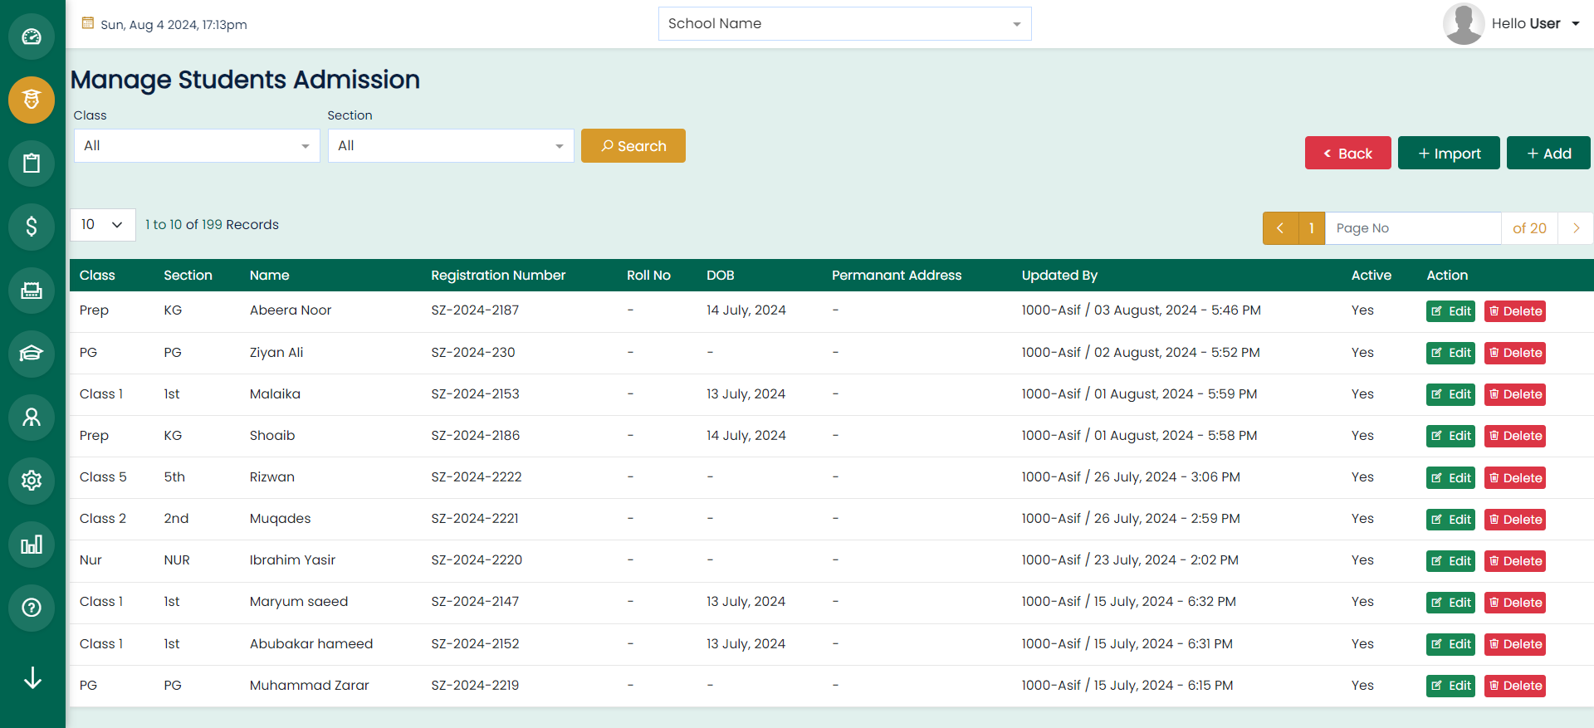Click registration number SZ-2024-2187
Viewport: 1594px width, 728px height.
pos(475,310)
